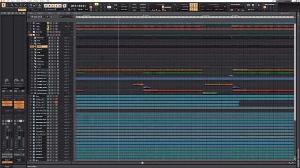Open the track view Options menu
This screenshot has width=300, height=168.
click(40, 13)
